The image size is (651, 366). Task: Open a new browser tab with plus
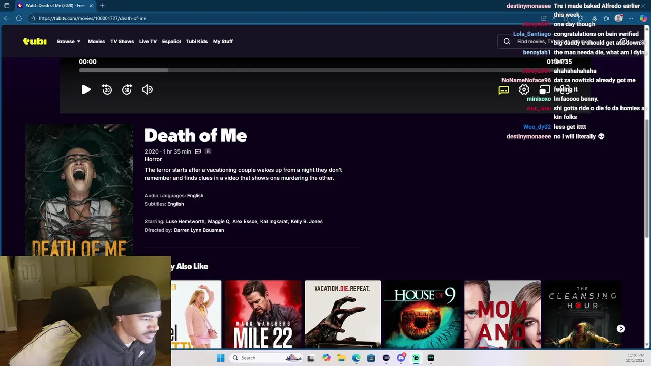tap(102, 5)
